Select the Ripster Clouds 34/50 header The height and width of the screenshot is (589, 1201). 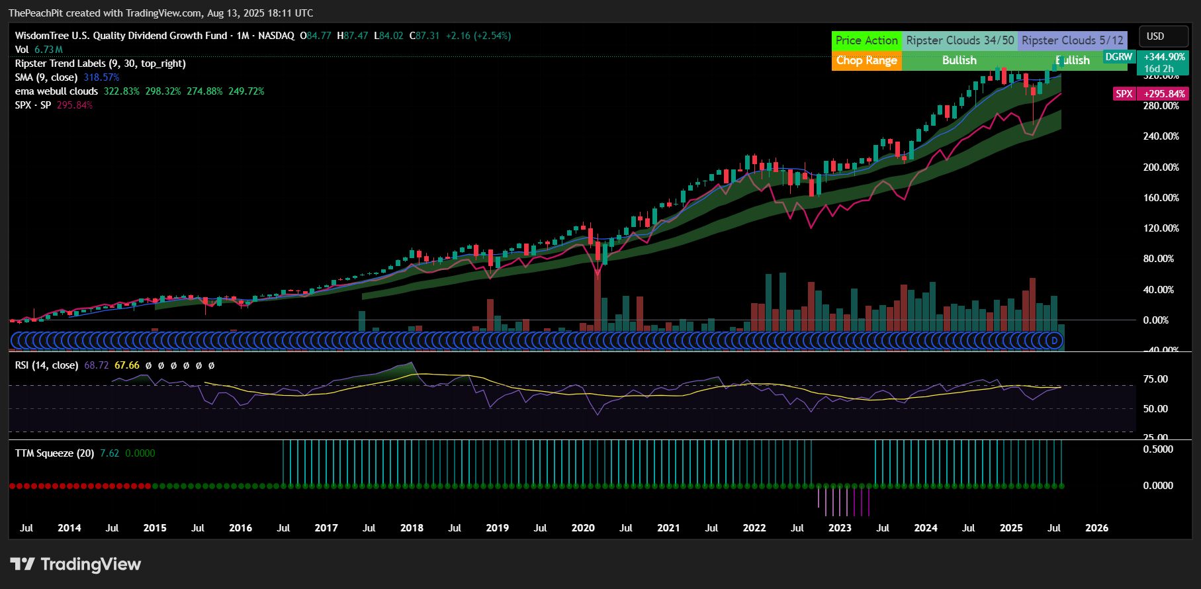point(959,40)
